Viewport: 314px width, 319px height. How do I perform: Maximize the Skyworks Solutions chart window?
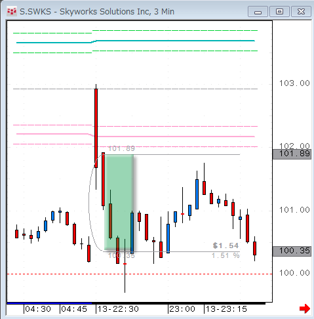coord(279,12)
